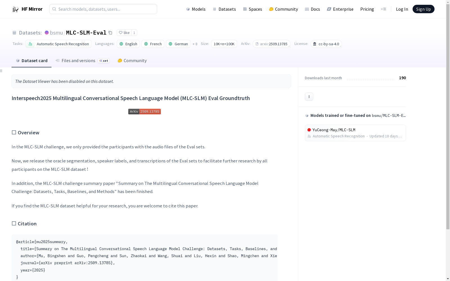Click the "190" downloads count
This screenshot has height=281, width=450.
tap(402, 78)
